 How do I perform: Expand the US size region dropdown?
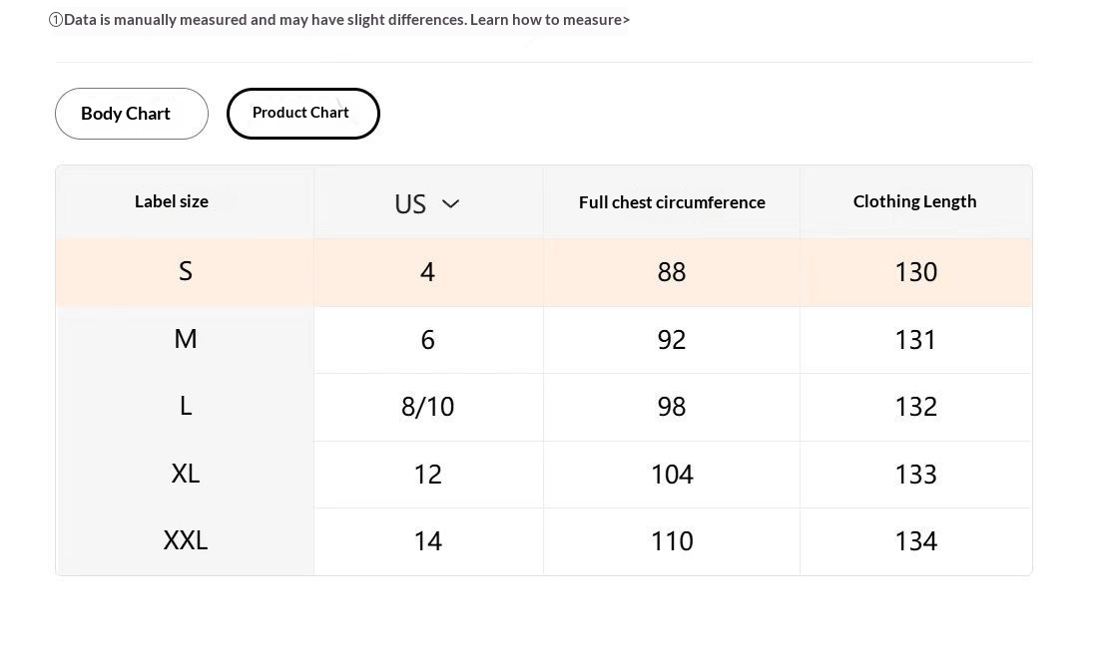(x=427, y=204)
